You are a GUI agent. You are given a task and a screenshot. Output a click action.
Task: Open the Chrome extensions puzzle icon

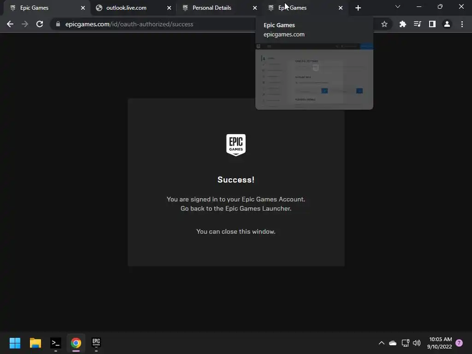(x=403, y=24)
